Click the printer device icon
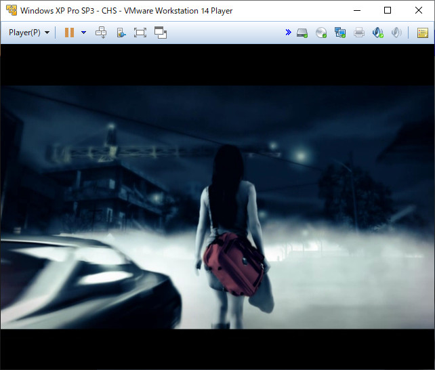This screenshot has height=370, width=435. point(359,33)
